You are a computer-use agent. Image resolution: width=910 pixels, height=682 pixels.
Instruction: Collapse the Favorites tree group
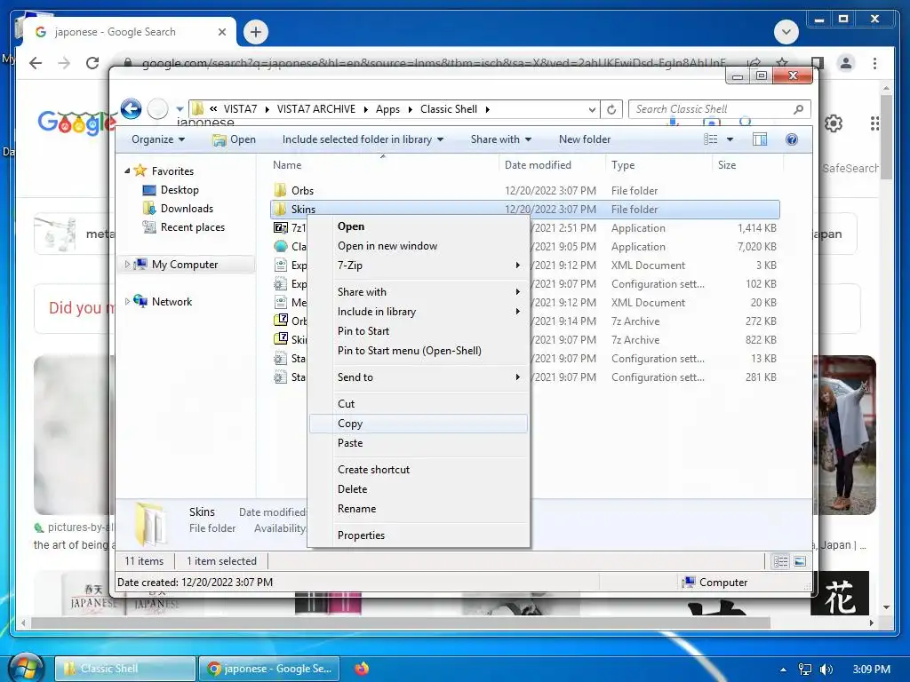point(127,171)
